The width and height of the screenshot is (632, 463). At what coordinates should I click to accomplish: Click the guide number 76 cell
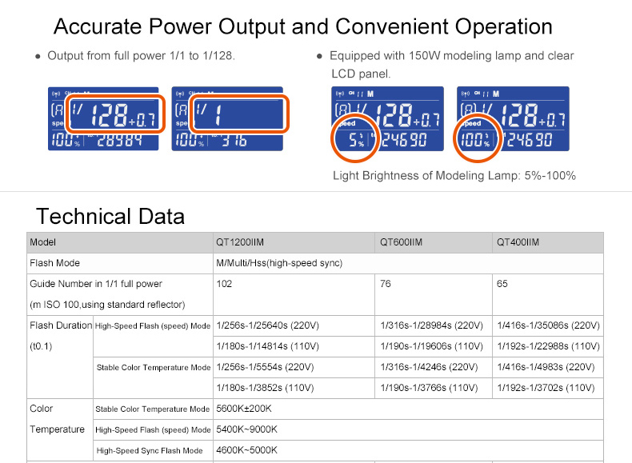[386, 284]
